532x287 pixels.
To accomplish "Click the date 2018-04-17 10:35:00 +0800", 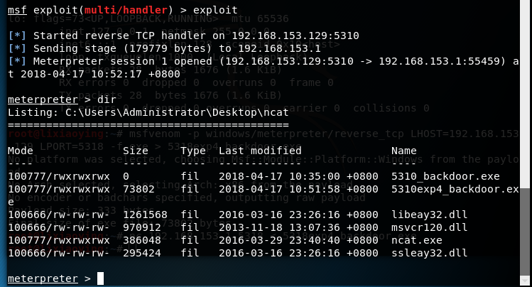I will click(298, 176).
